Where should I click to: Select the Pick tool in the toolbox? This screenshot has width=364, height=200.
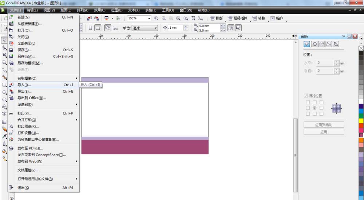click(x=4, y=40)
